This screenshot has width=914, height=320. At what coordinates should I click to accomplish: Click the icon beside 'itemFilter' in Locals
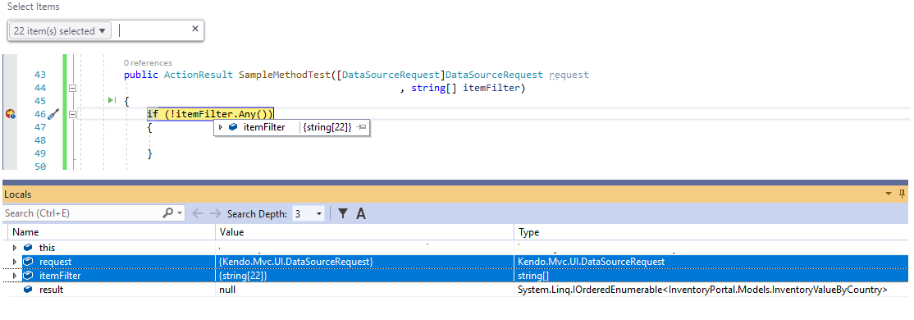[x=27, y=276]
